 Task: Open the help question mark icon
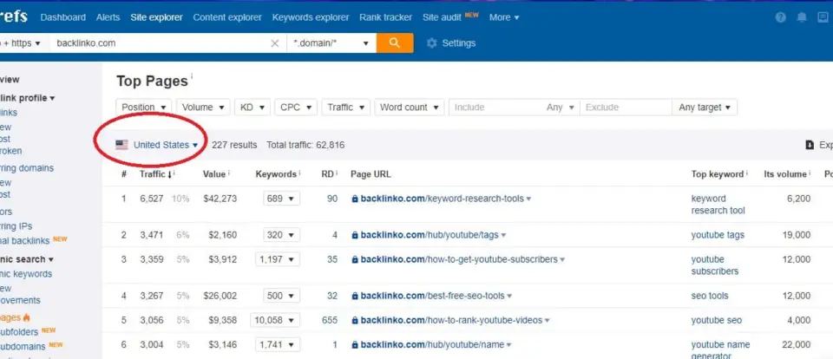coord(780,17)
